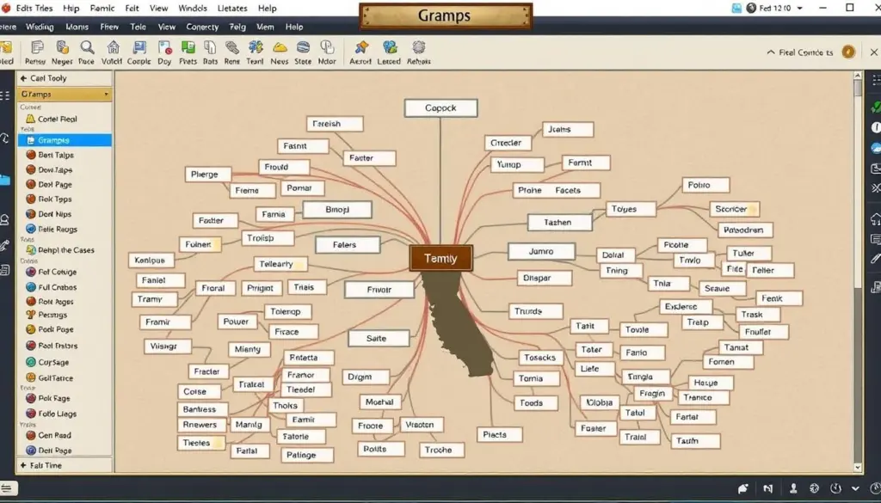Click the chart scrollbar up arrow
Image resolution: width=881 pixels, height=503 pixels.
point(858,75)
